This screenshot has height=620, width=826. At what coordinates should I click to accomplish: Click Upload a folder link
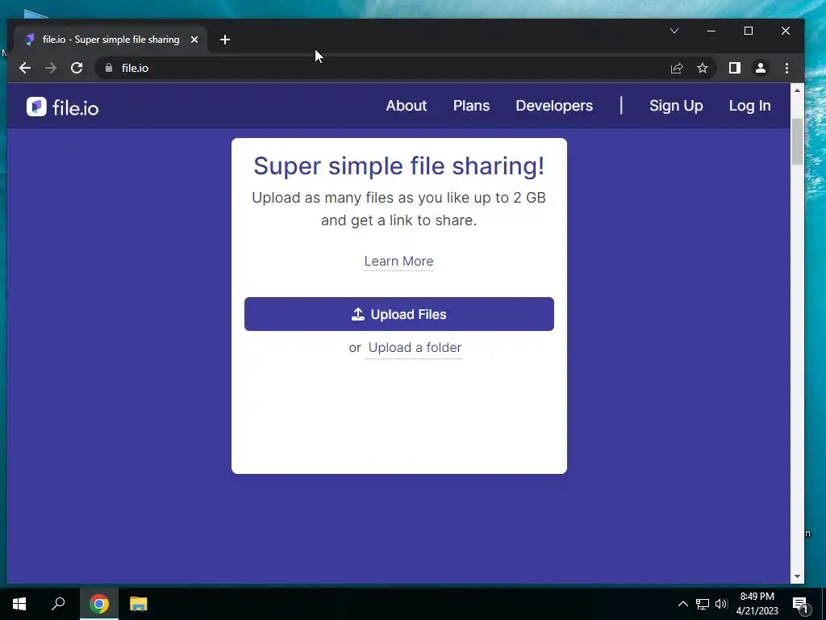tap(415, 347)
